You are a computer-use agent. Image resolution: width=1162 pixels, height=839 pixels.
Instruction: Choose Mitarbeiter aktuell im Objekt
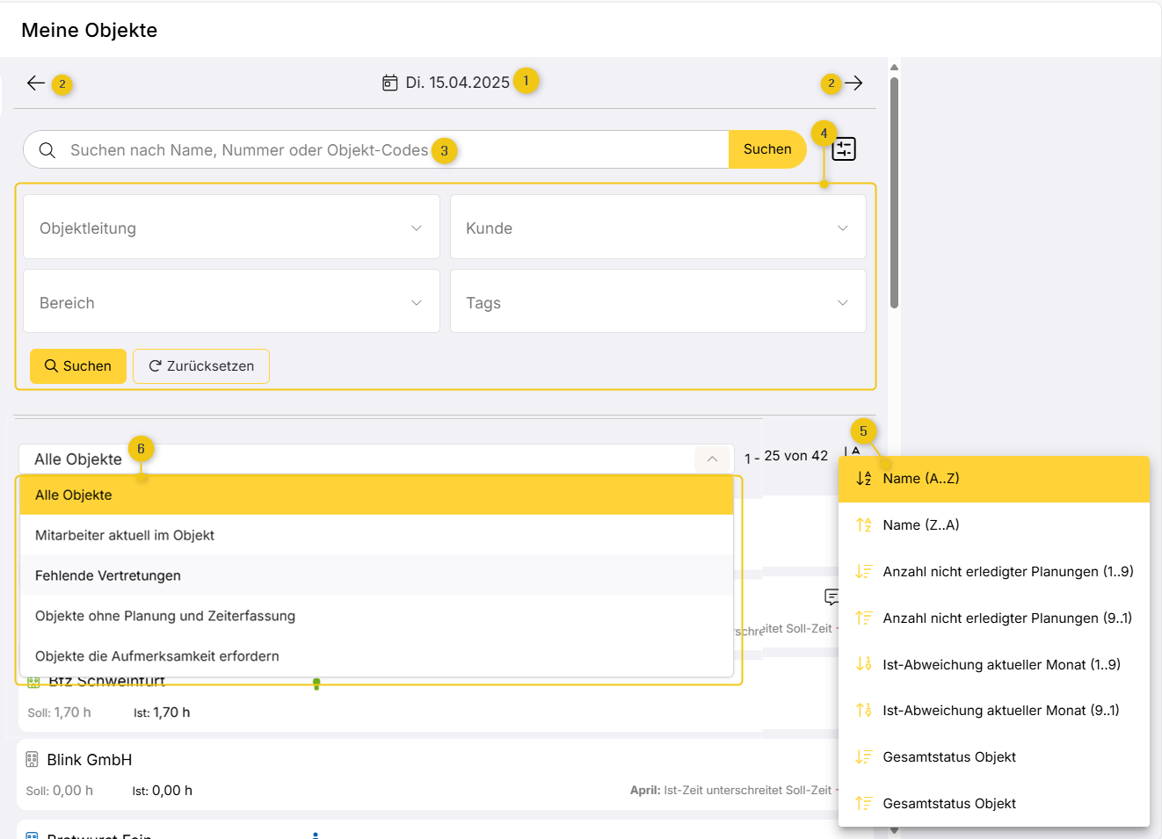tap(125, 535)
